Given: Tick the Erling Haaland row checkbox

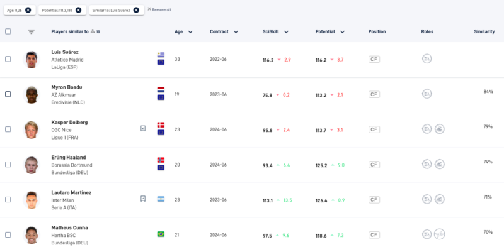Looking at the screenshot, I should pos(8,165).
